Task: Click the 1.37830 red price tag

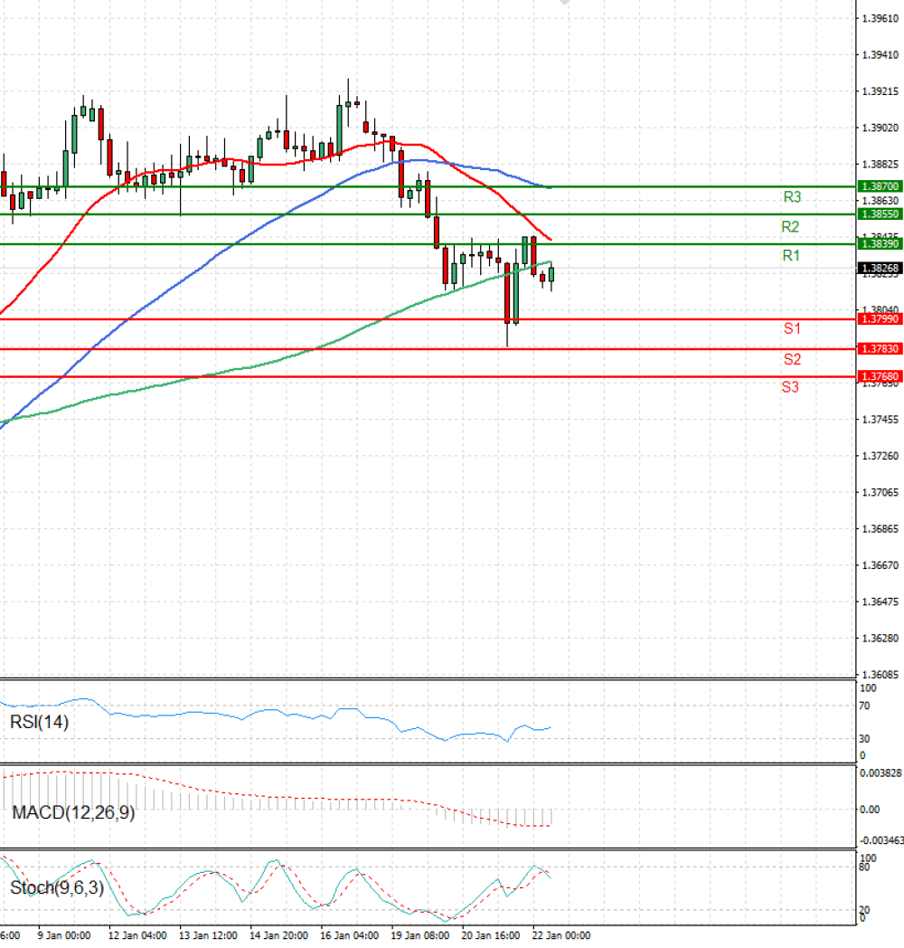Action: point(879,348)
